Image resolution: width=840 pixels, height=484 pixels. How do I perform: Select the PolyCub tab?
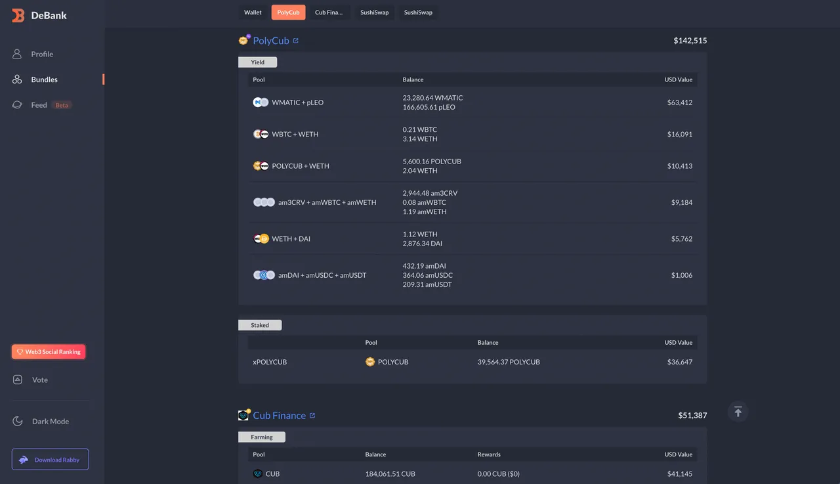[288, 12]
